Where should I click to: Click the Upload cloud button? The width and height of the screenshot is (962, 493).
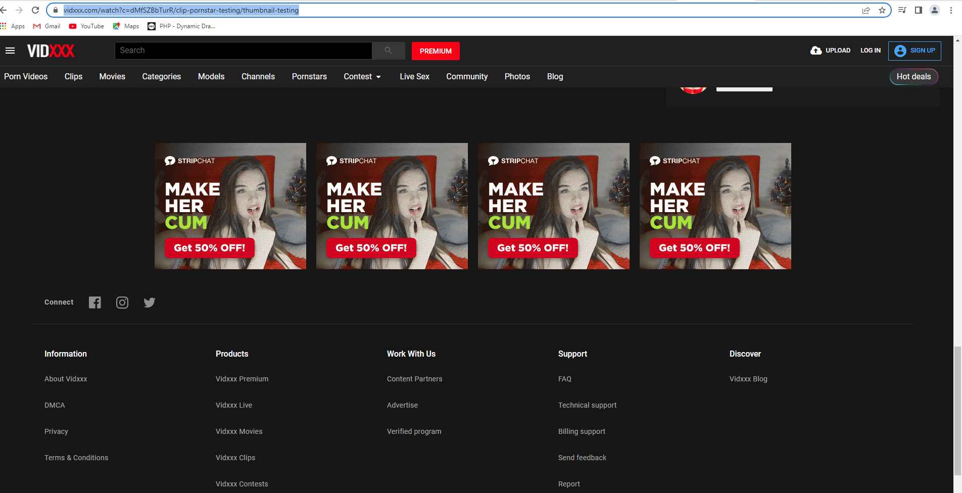coord(830,51)
